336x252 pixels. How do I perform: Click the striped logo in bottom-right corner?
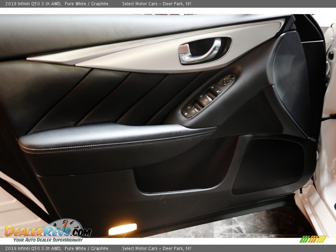coord(313,239)
